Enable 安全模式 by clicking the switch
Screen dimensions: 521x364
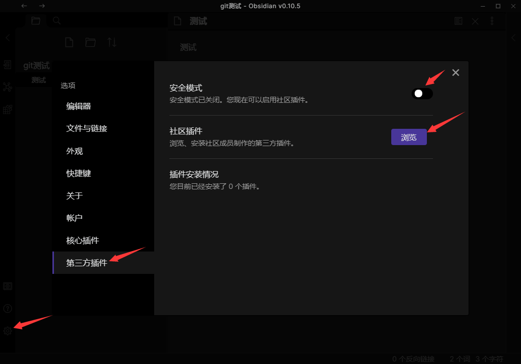pyautogui.click(x=422, y=94)
